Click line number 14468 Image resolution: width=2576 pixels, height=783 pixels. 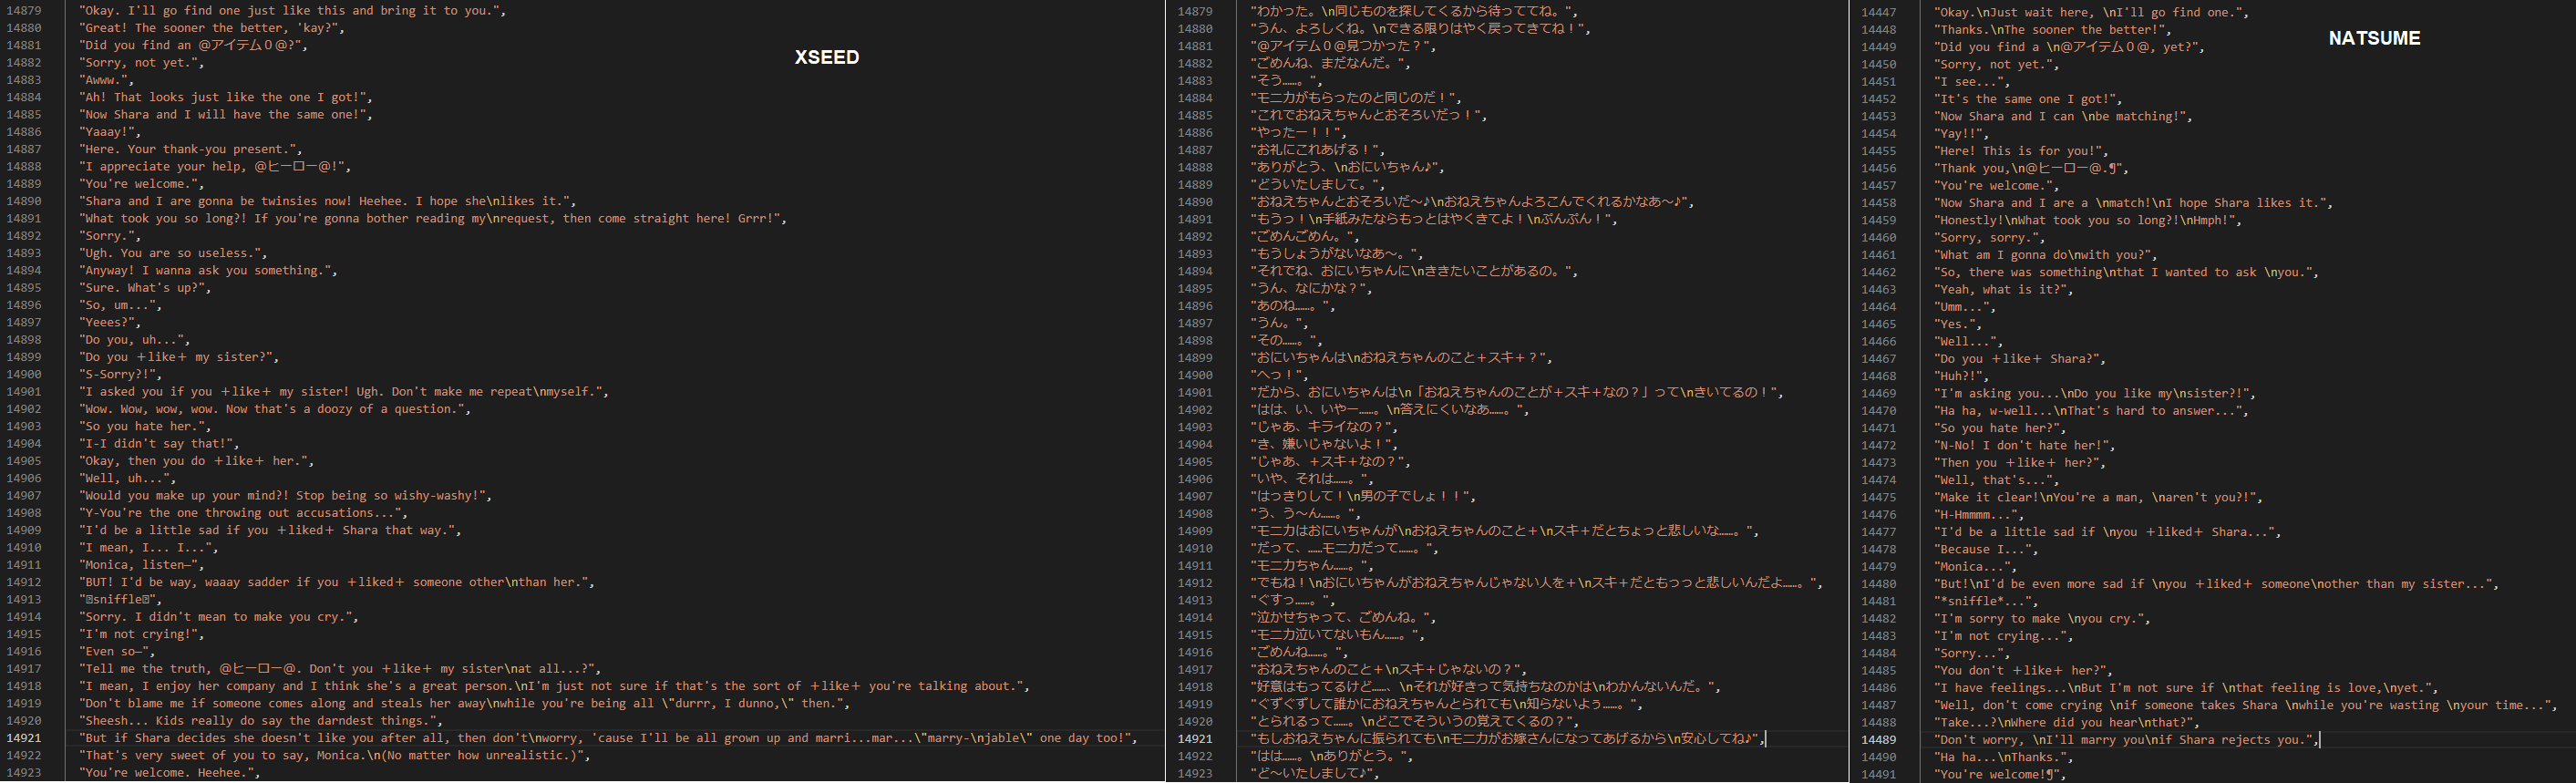coord(1878,376)
